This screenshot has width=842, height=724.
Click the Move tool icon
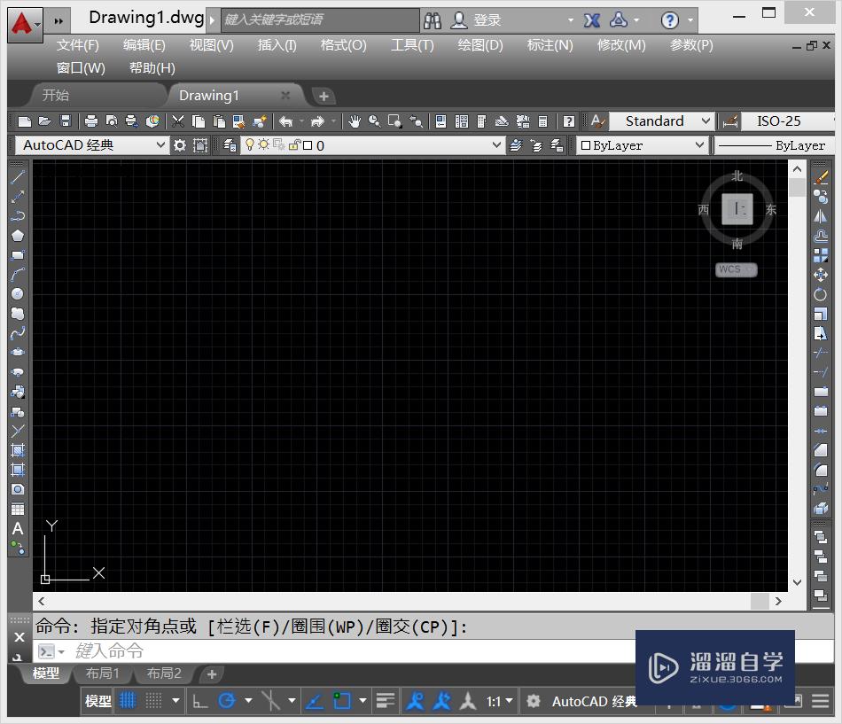821,275
